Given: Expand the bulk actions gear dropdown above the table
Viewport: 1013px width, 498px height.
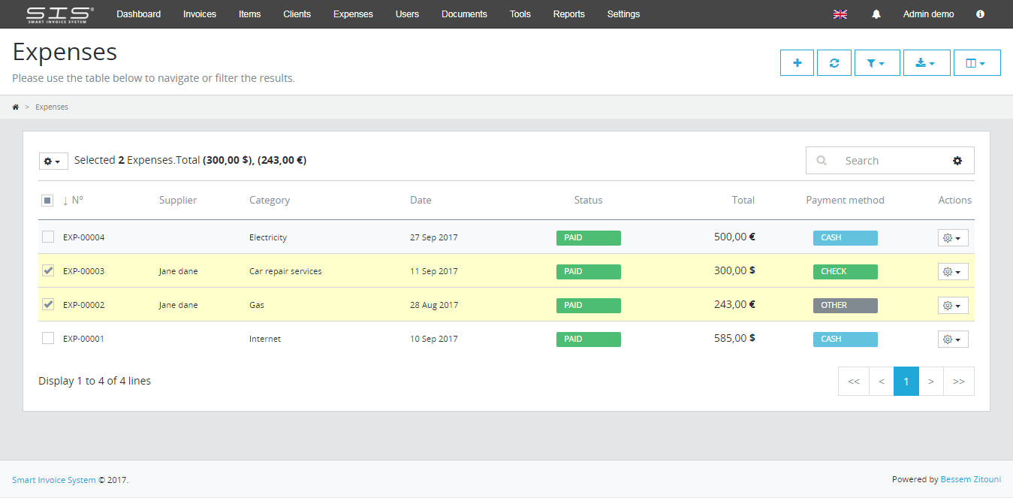Looking at the screenshot, I should pos(53,160).
